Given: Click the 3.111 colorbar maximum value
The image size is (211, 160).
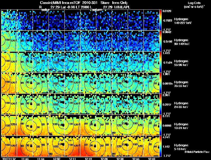Looking at the screenshot, I should coord(166,116).
